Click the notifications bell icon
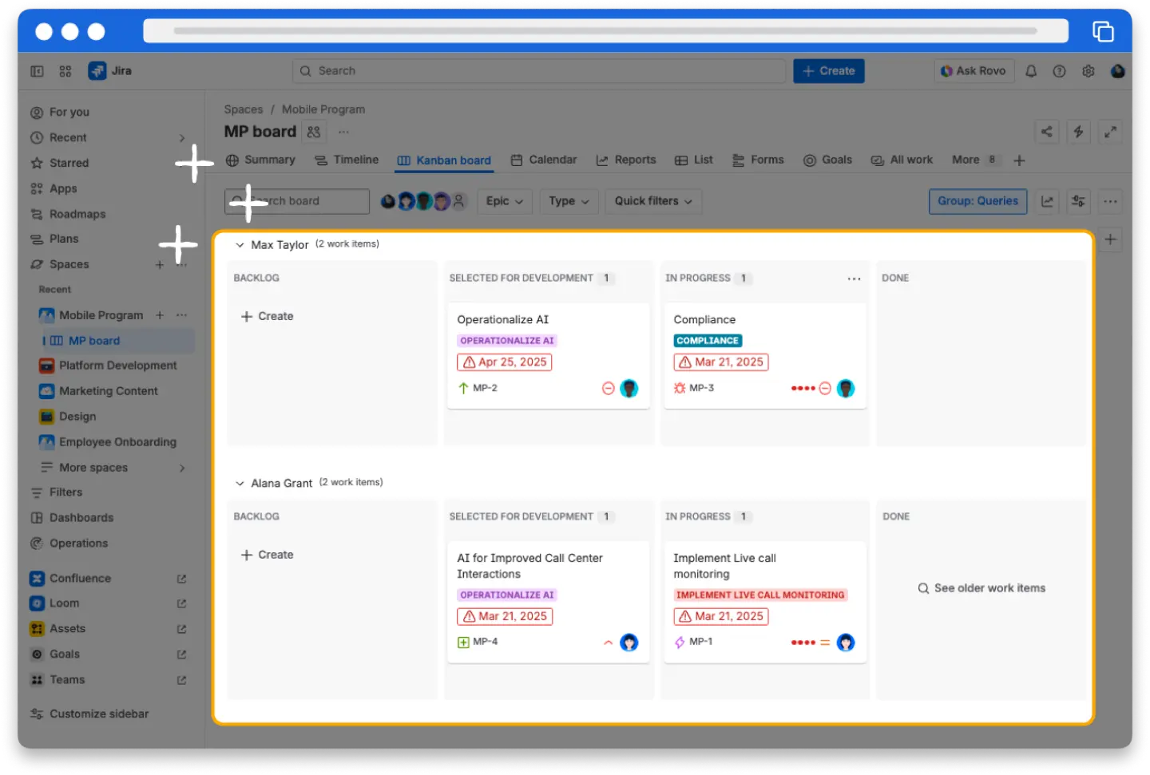1150x775 pixels. tap(1030, 71)
